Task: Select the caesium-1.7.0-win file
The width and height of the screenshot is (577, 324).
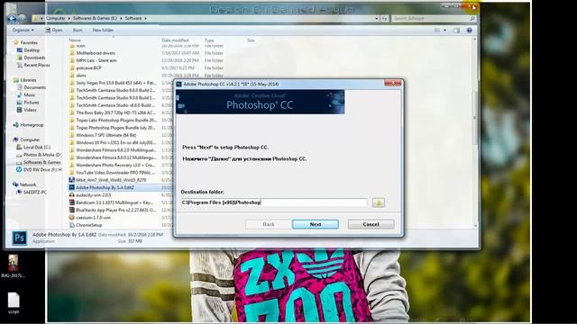Action: pyautogui.click(x=93, y=218)
